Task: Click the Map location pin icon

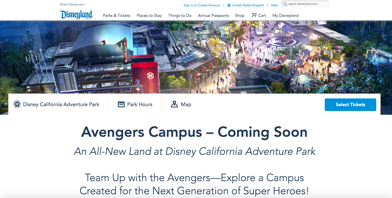Action: point(174,104)
